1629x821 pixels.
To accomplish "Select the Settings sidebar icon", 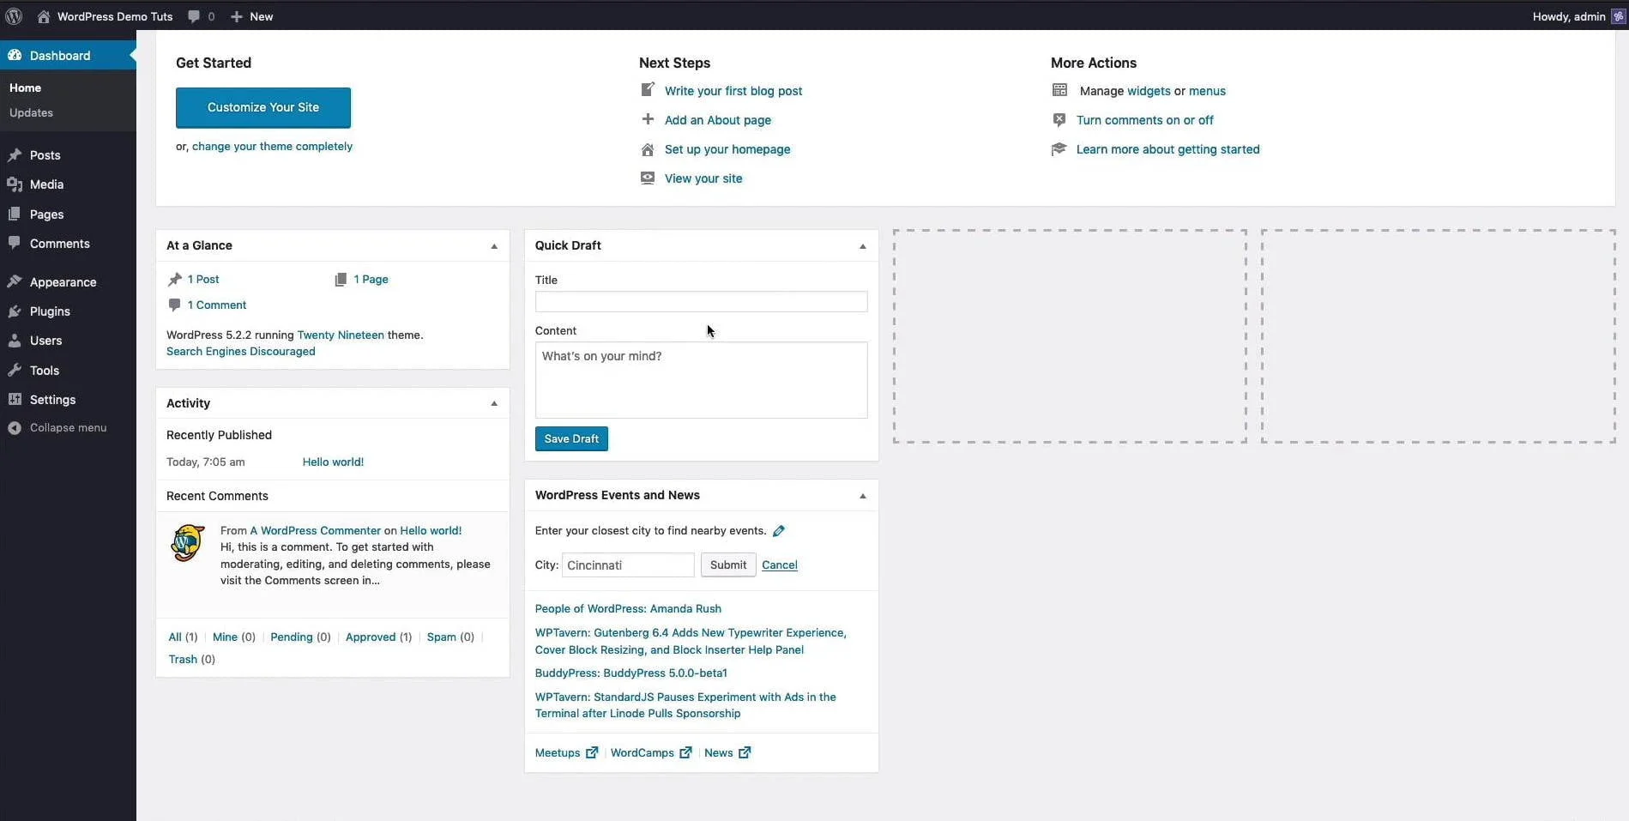I will (x=14, y=399).
